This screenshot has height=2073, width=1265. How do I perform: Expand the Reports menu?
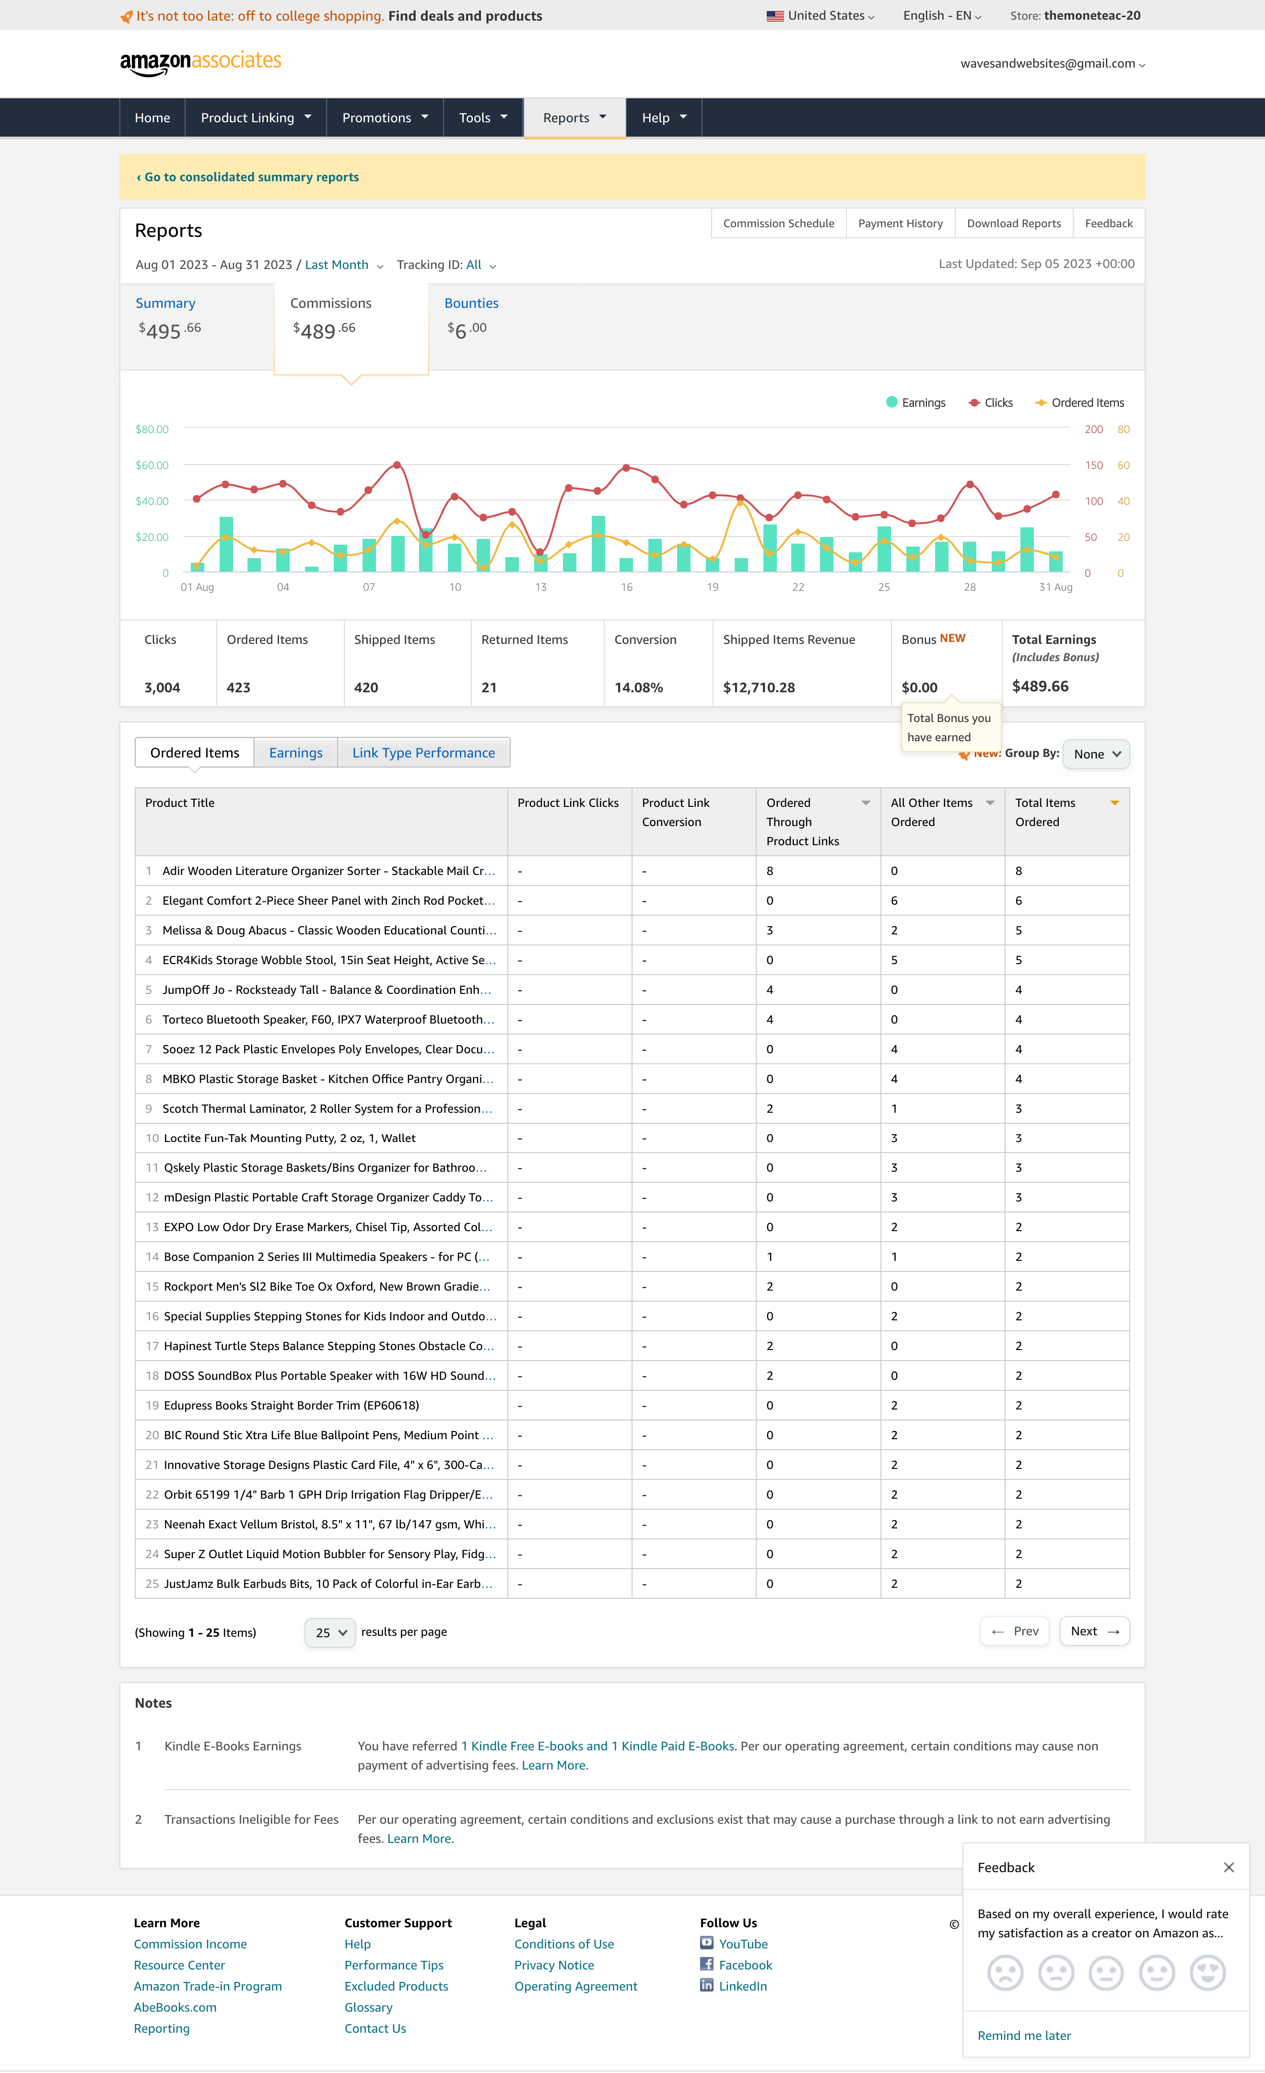point(575,118)
